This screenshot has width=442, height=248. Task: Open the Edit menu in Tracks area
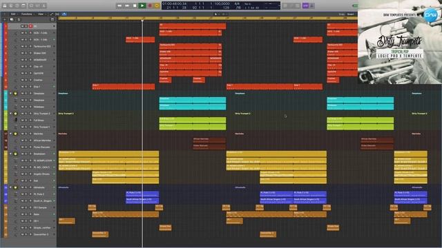point(14,14)
